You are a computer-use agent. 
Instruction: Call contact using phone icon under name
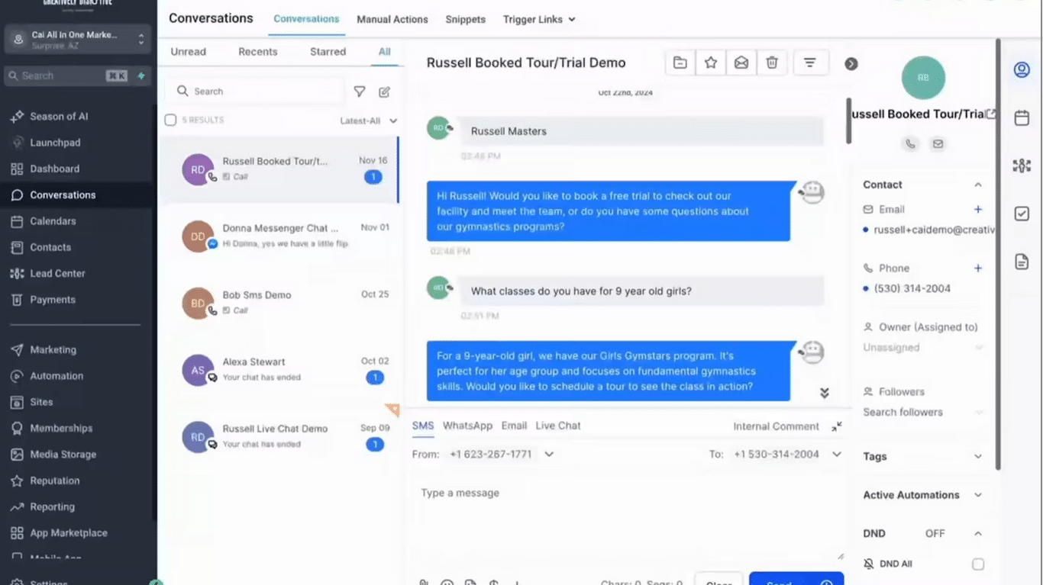(x=910, y=143)
